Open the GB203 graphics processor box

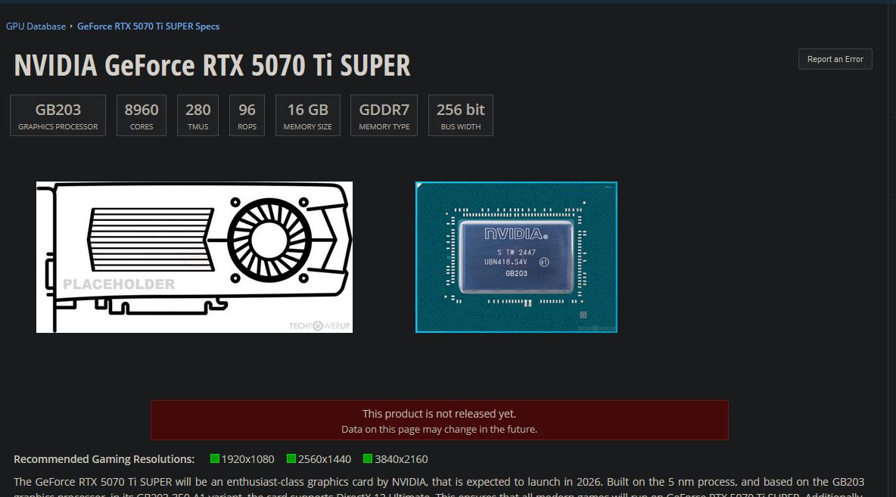pos(58,116)
